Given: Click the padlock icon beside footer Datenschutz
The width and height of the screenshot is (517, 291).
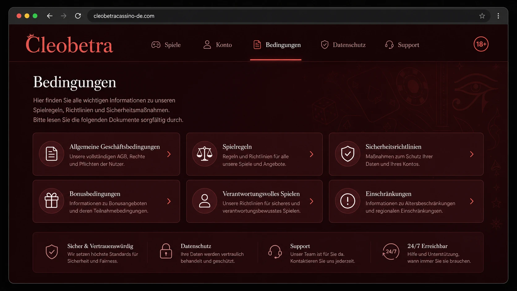Looking at the screenshot, I should 166,251.
